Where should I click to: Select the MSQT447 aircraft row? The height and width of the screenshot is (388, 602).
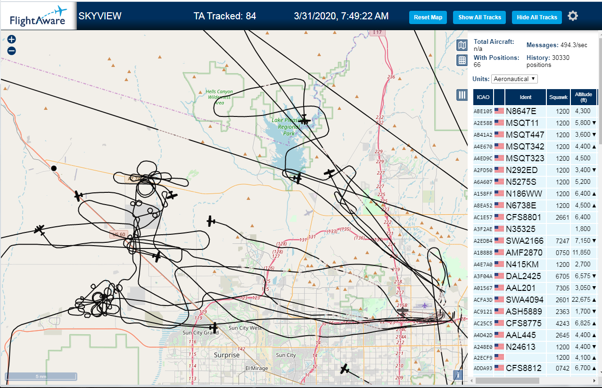point(536,135)
